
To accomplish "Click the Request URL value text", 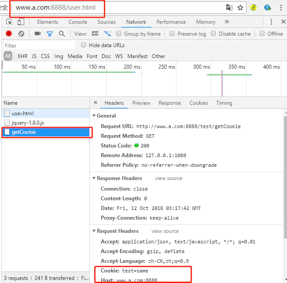I will point(188,126).
